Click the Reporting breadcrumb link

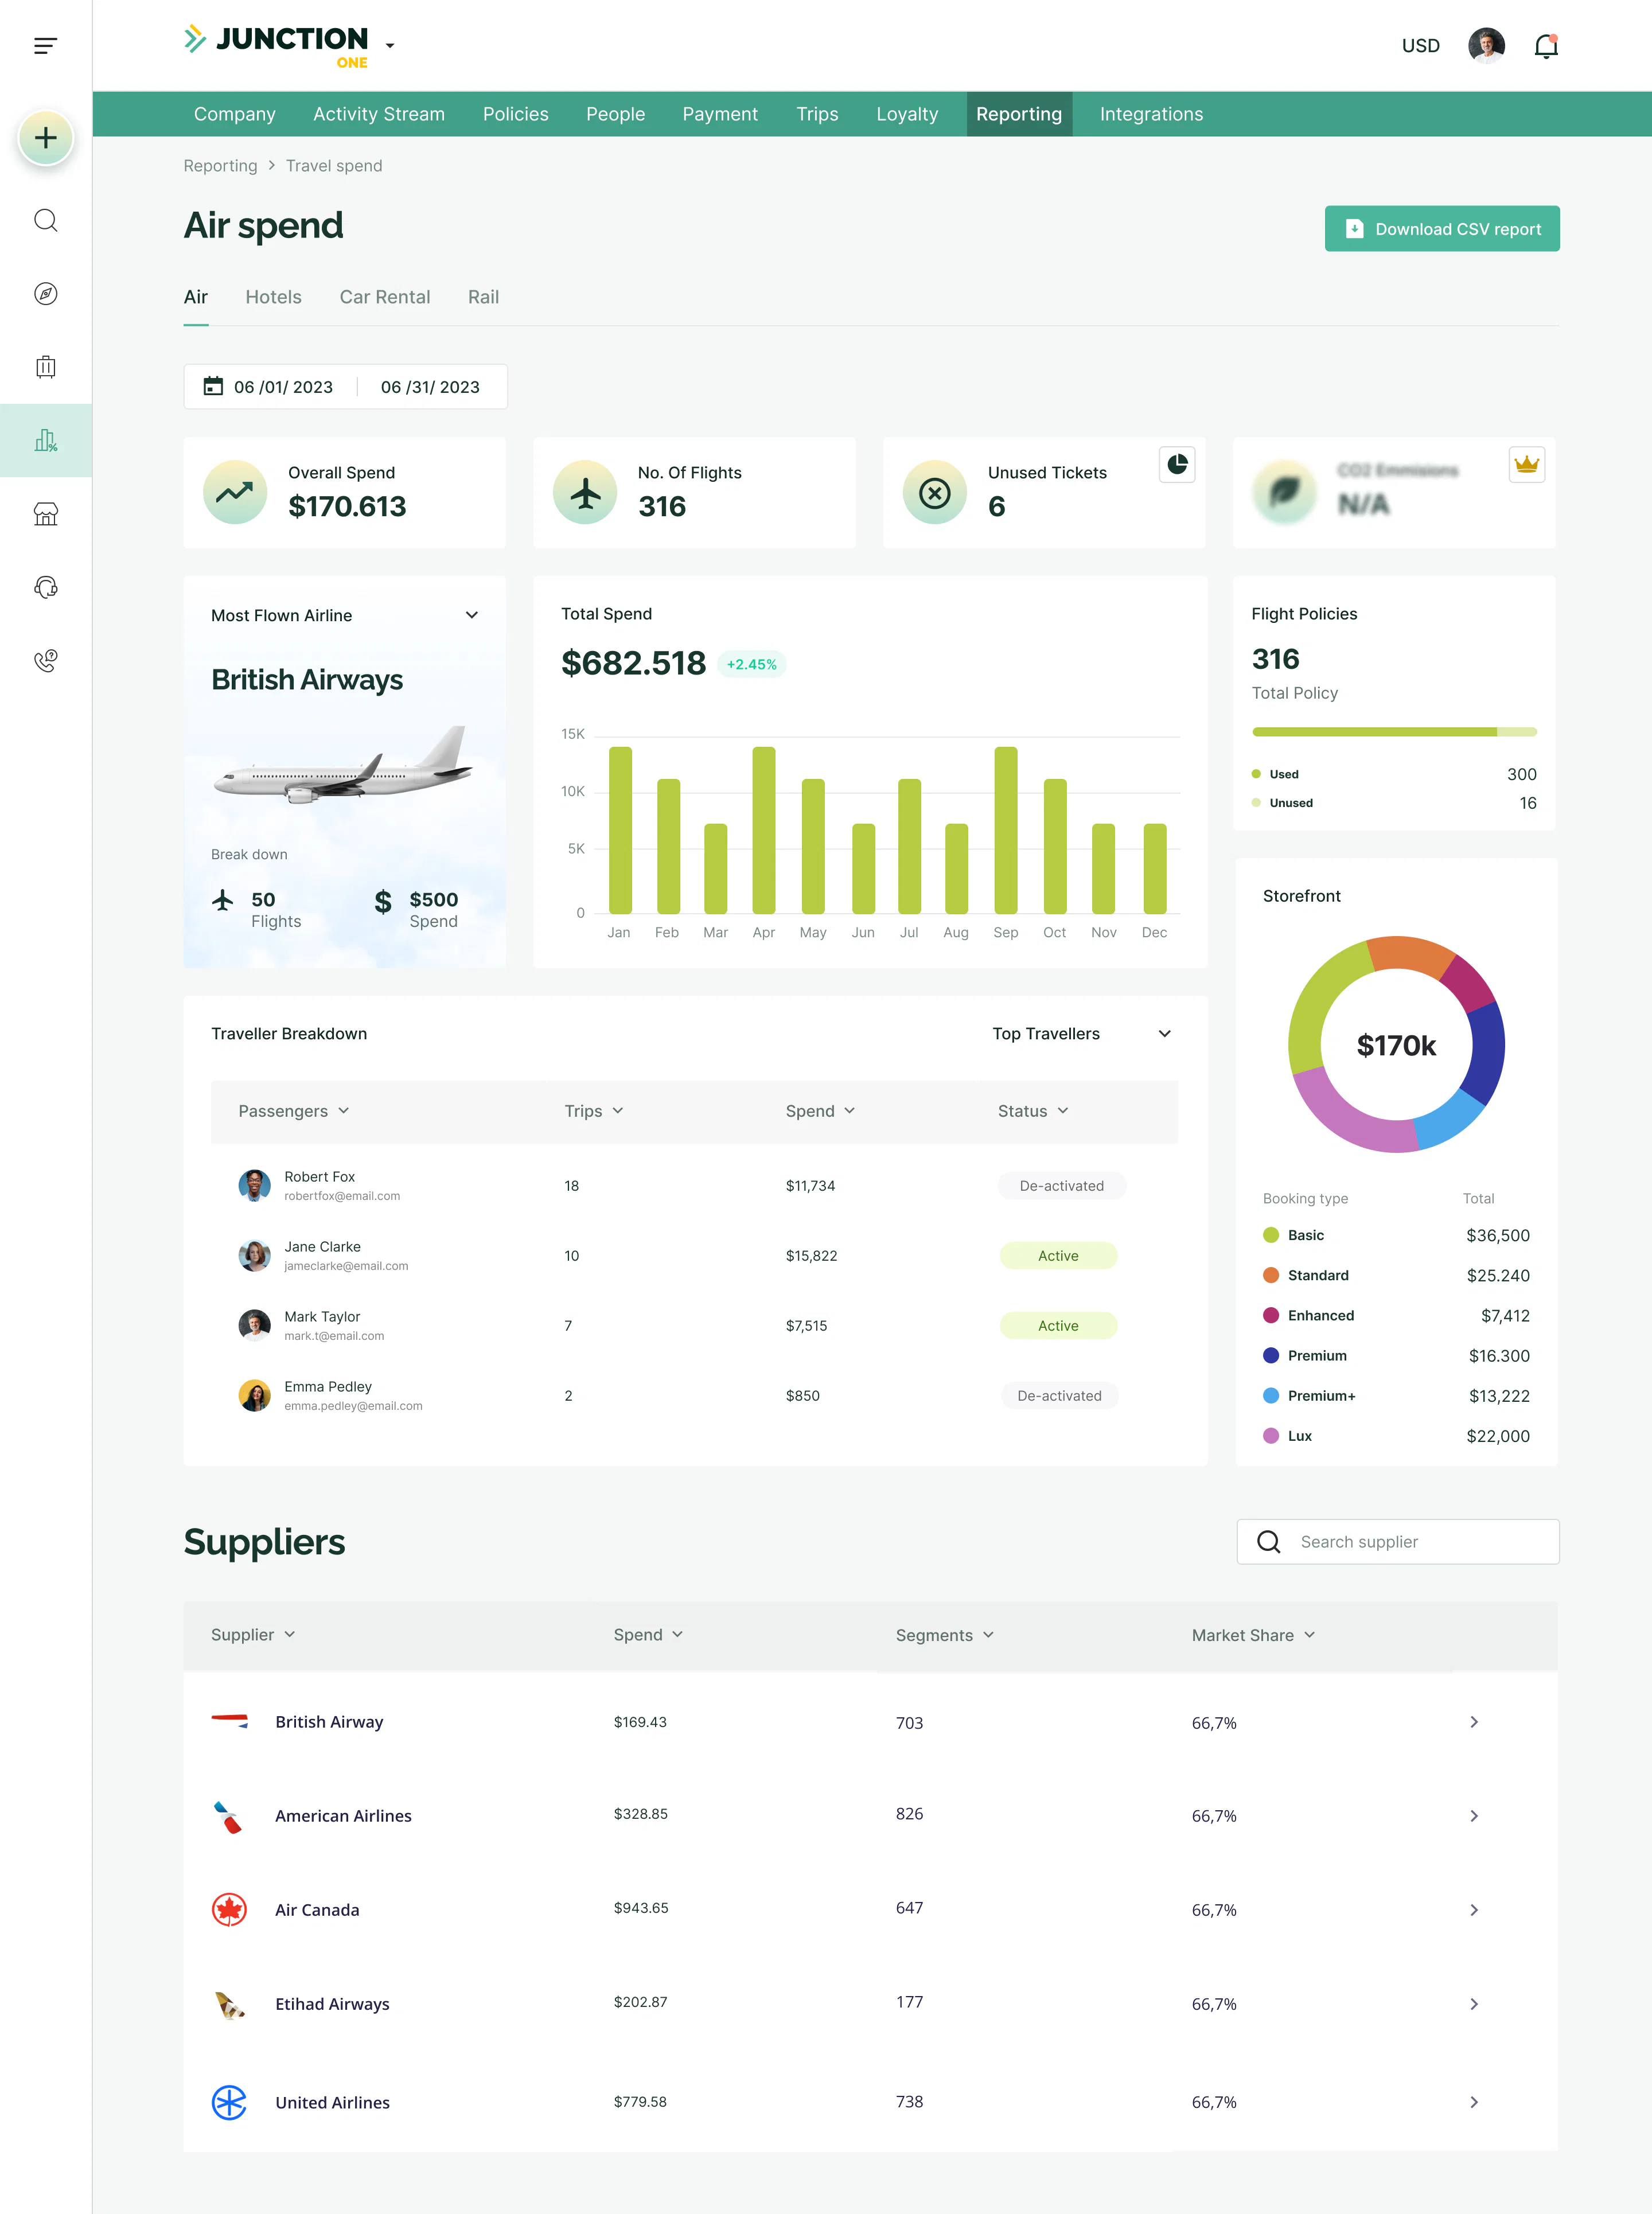point(220,166)
